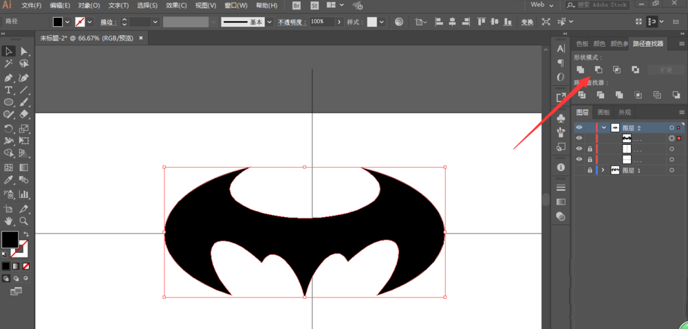Select the Paintbrush tool
Screen dimensions: 688x329
24,102
